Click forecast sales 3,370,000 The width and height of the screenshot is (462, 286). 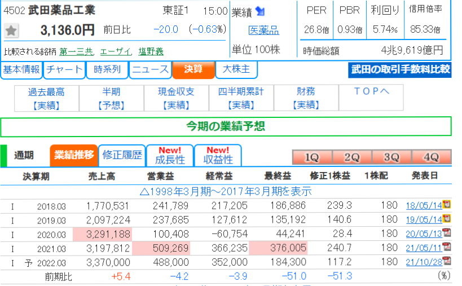pyautogui.click(x=108, y=262)
